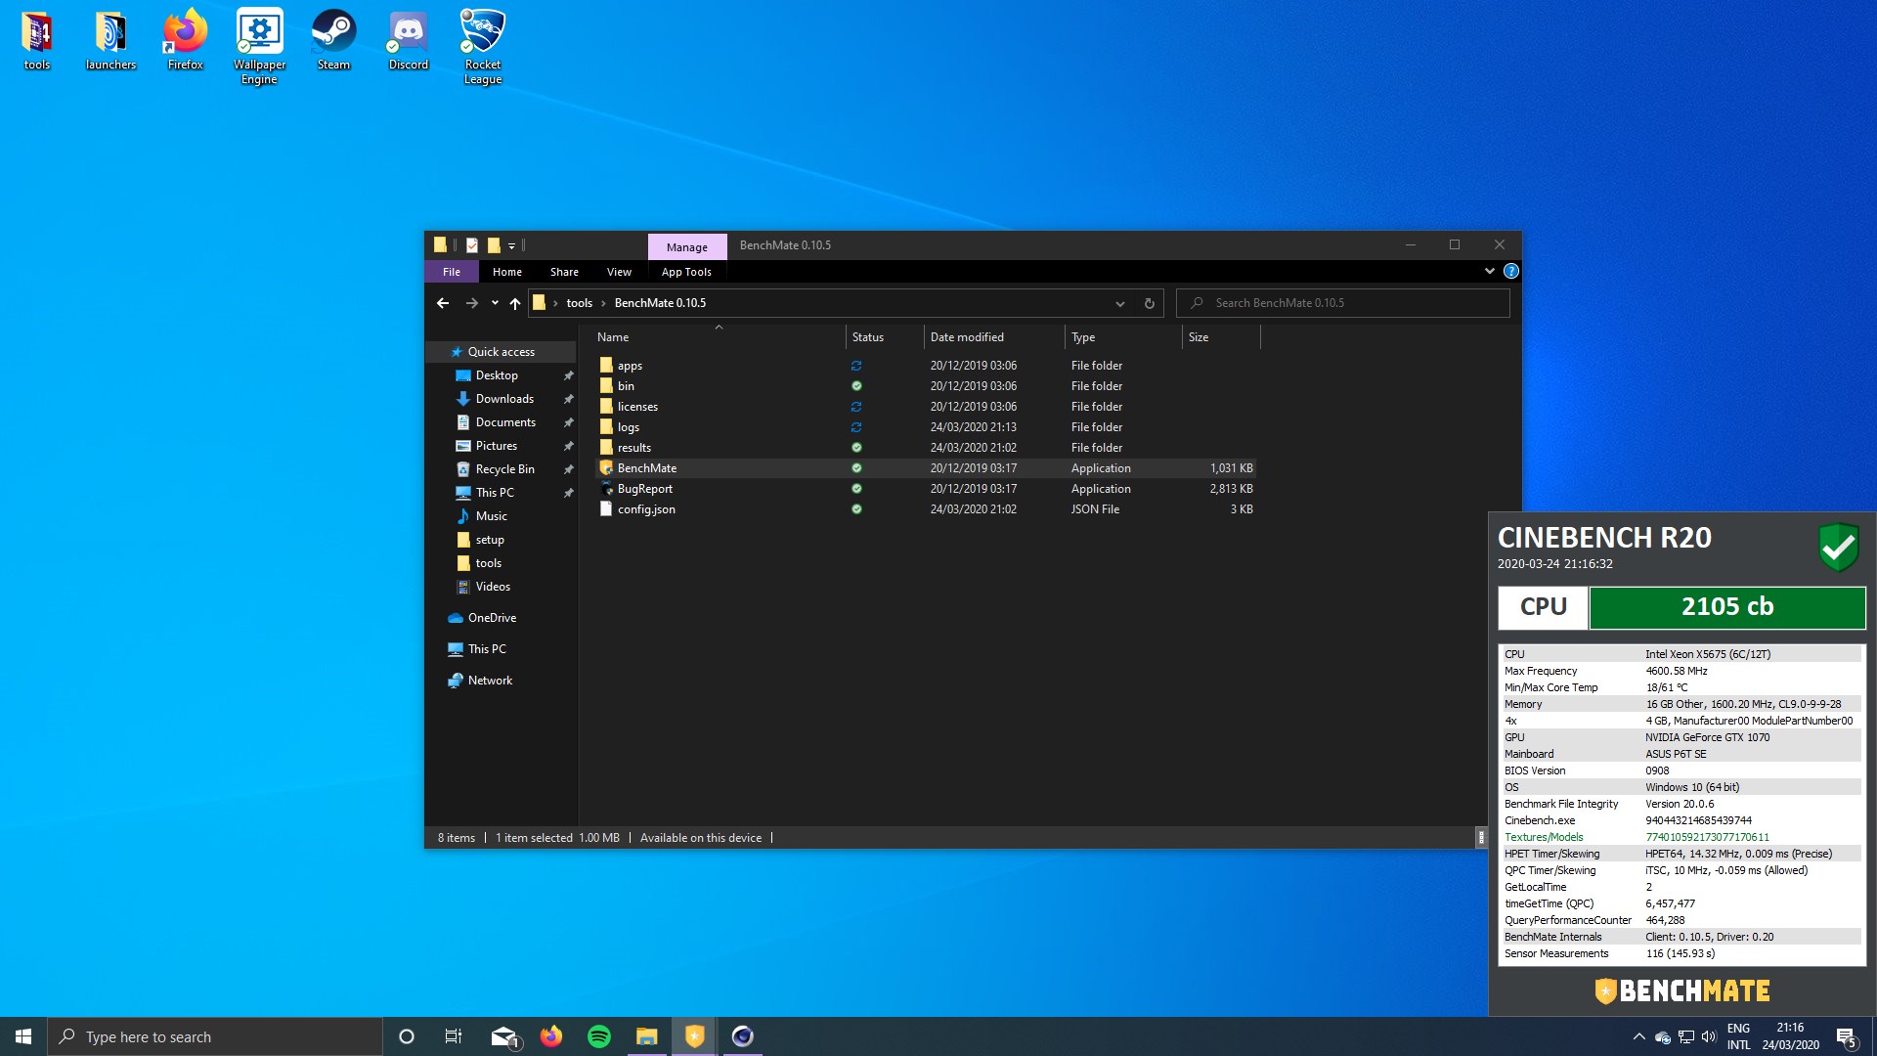
Task: Click the Explorer forward arrow
Action: 471,303
